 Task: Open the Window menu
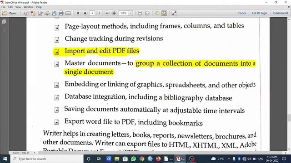[x=28, y=7]
